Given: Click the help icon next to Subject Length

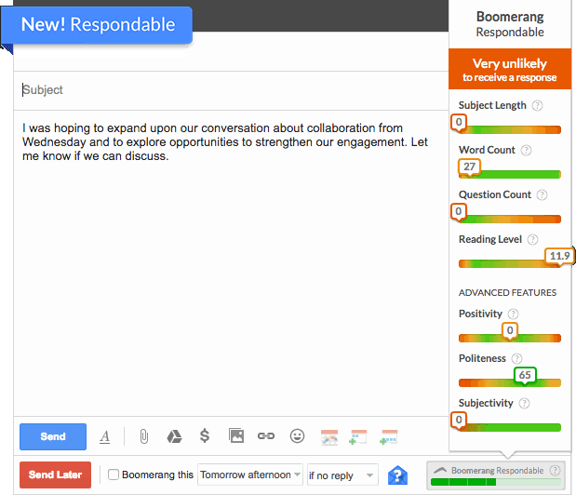Looking at the screenshot, I should [x=538, y=106].
